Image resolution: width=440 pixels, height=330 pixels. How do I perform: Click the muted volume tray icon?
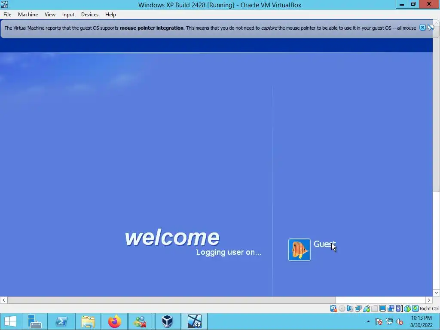(400, 321)
